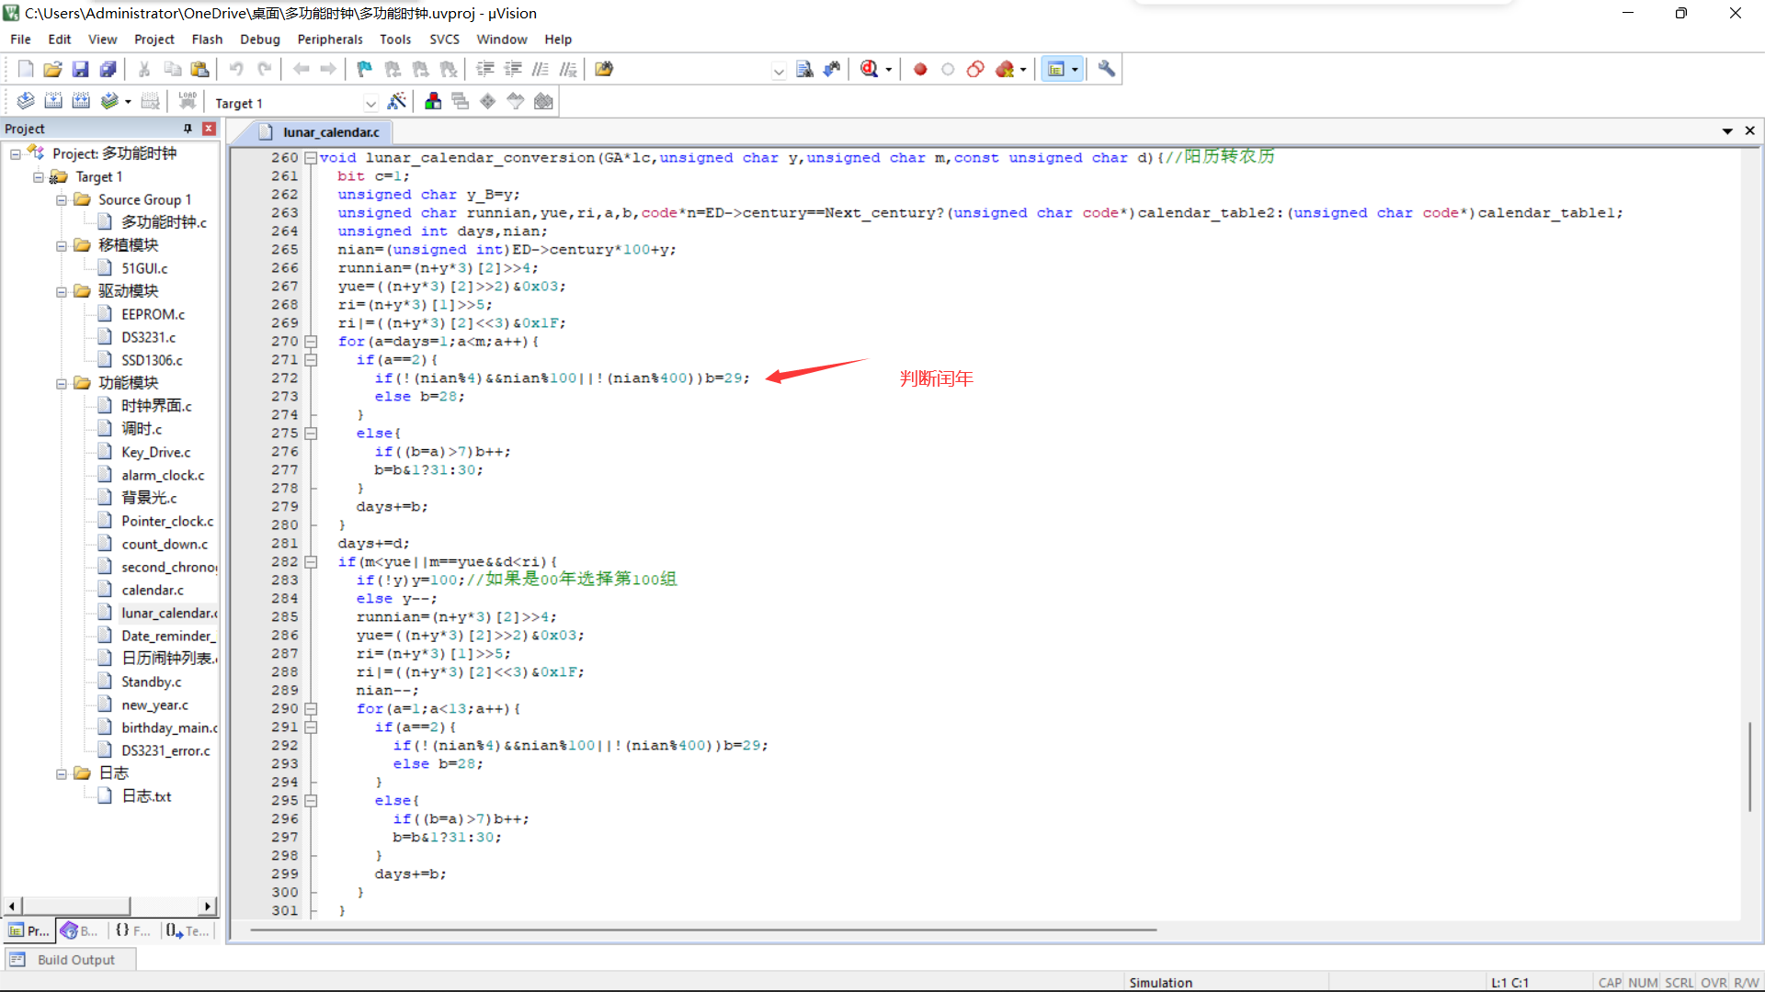Open the Build Output panel tab
Image resolution: width=1765 pixels, height=992 pixels.
point(71,959)
